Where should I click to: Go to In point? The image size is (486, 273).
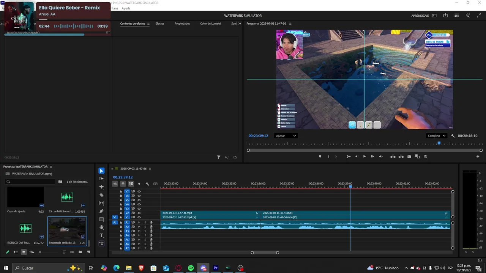(349, 156)
